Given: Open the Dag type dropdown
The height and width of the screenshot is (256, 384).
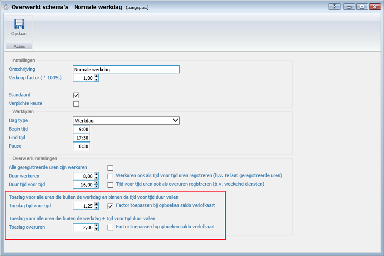Looking at the screenshot, I should [x=175, y=121].
